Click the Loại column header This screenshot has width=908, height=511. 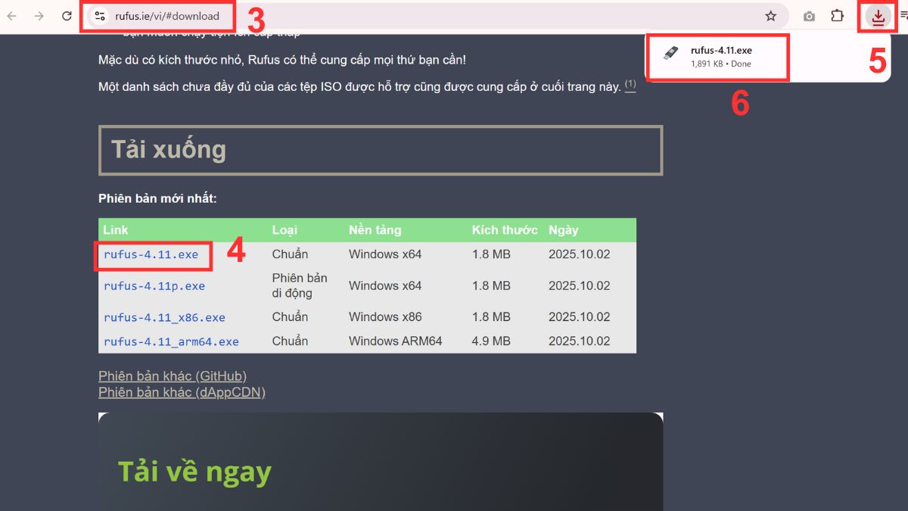pos(285,230)
